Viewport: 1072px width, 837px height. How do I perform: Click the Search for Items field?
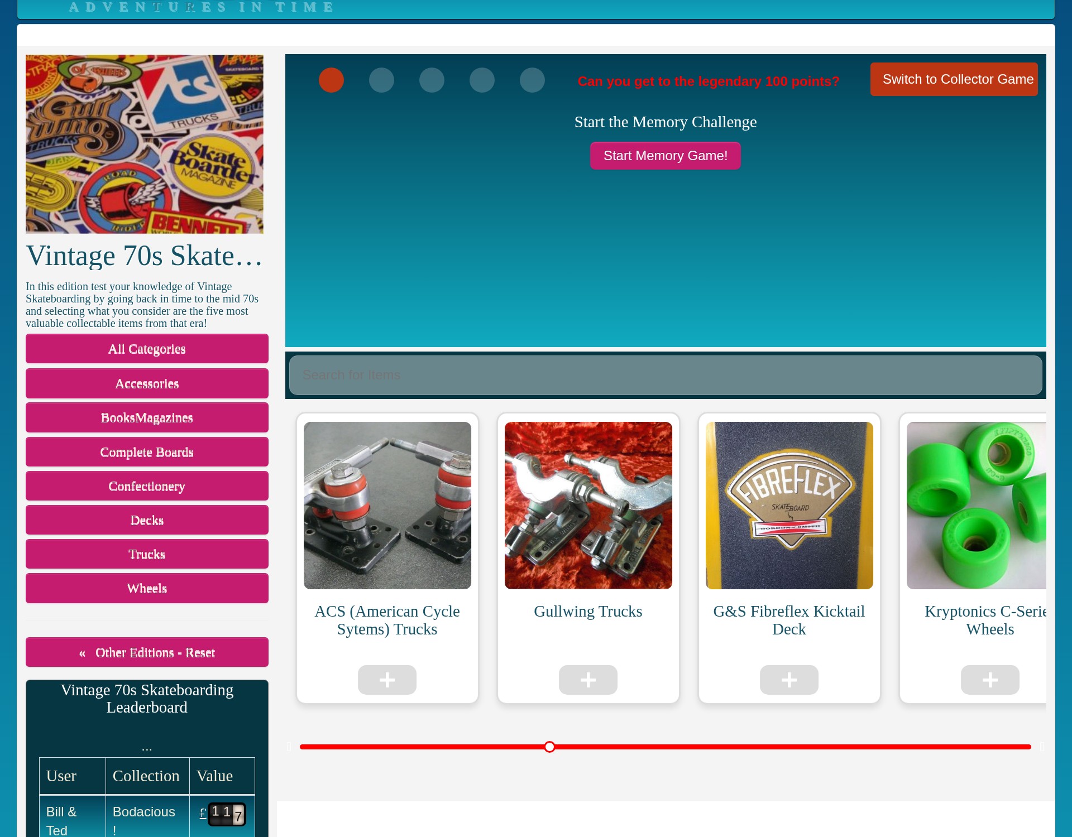[x=666, y=375]
